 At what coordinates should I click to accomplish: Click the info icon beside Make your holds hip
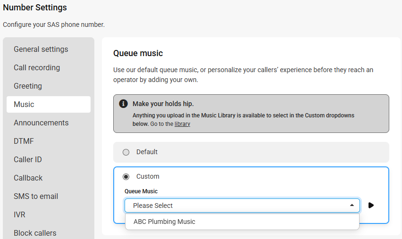click(x=123, y=104)
